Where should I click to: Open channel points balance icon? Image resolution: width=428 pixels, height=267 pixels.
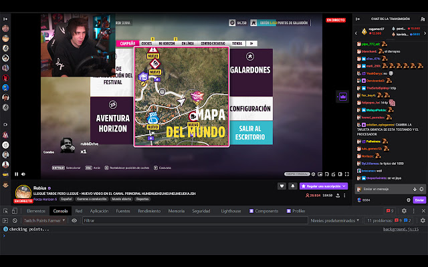tap(359, 200)
